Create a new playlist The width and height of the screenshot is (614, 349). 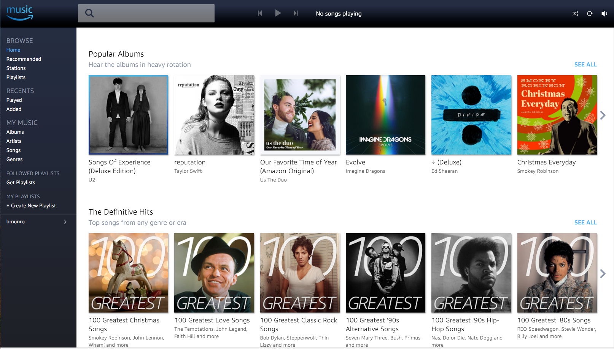pos(31,205)
